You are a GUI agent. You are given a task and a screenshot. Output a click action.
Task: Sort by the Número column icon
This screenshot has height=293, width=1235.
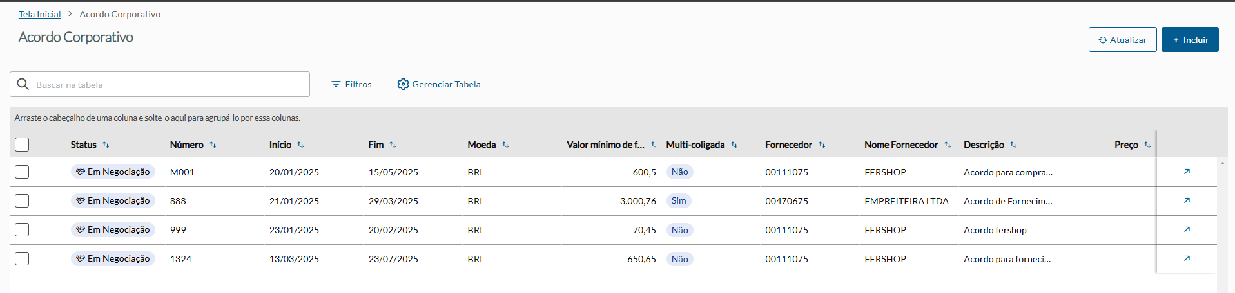pyautogui.click(x=213, y=145)
